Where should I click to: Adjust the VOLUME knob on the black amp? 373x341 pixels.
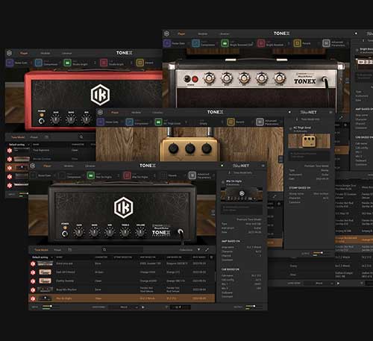point(140,233)
